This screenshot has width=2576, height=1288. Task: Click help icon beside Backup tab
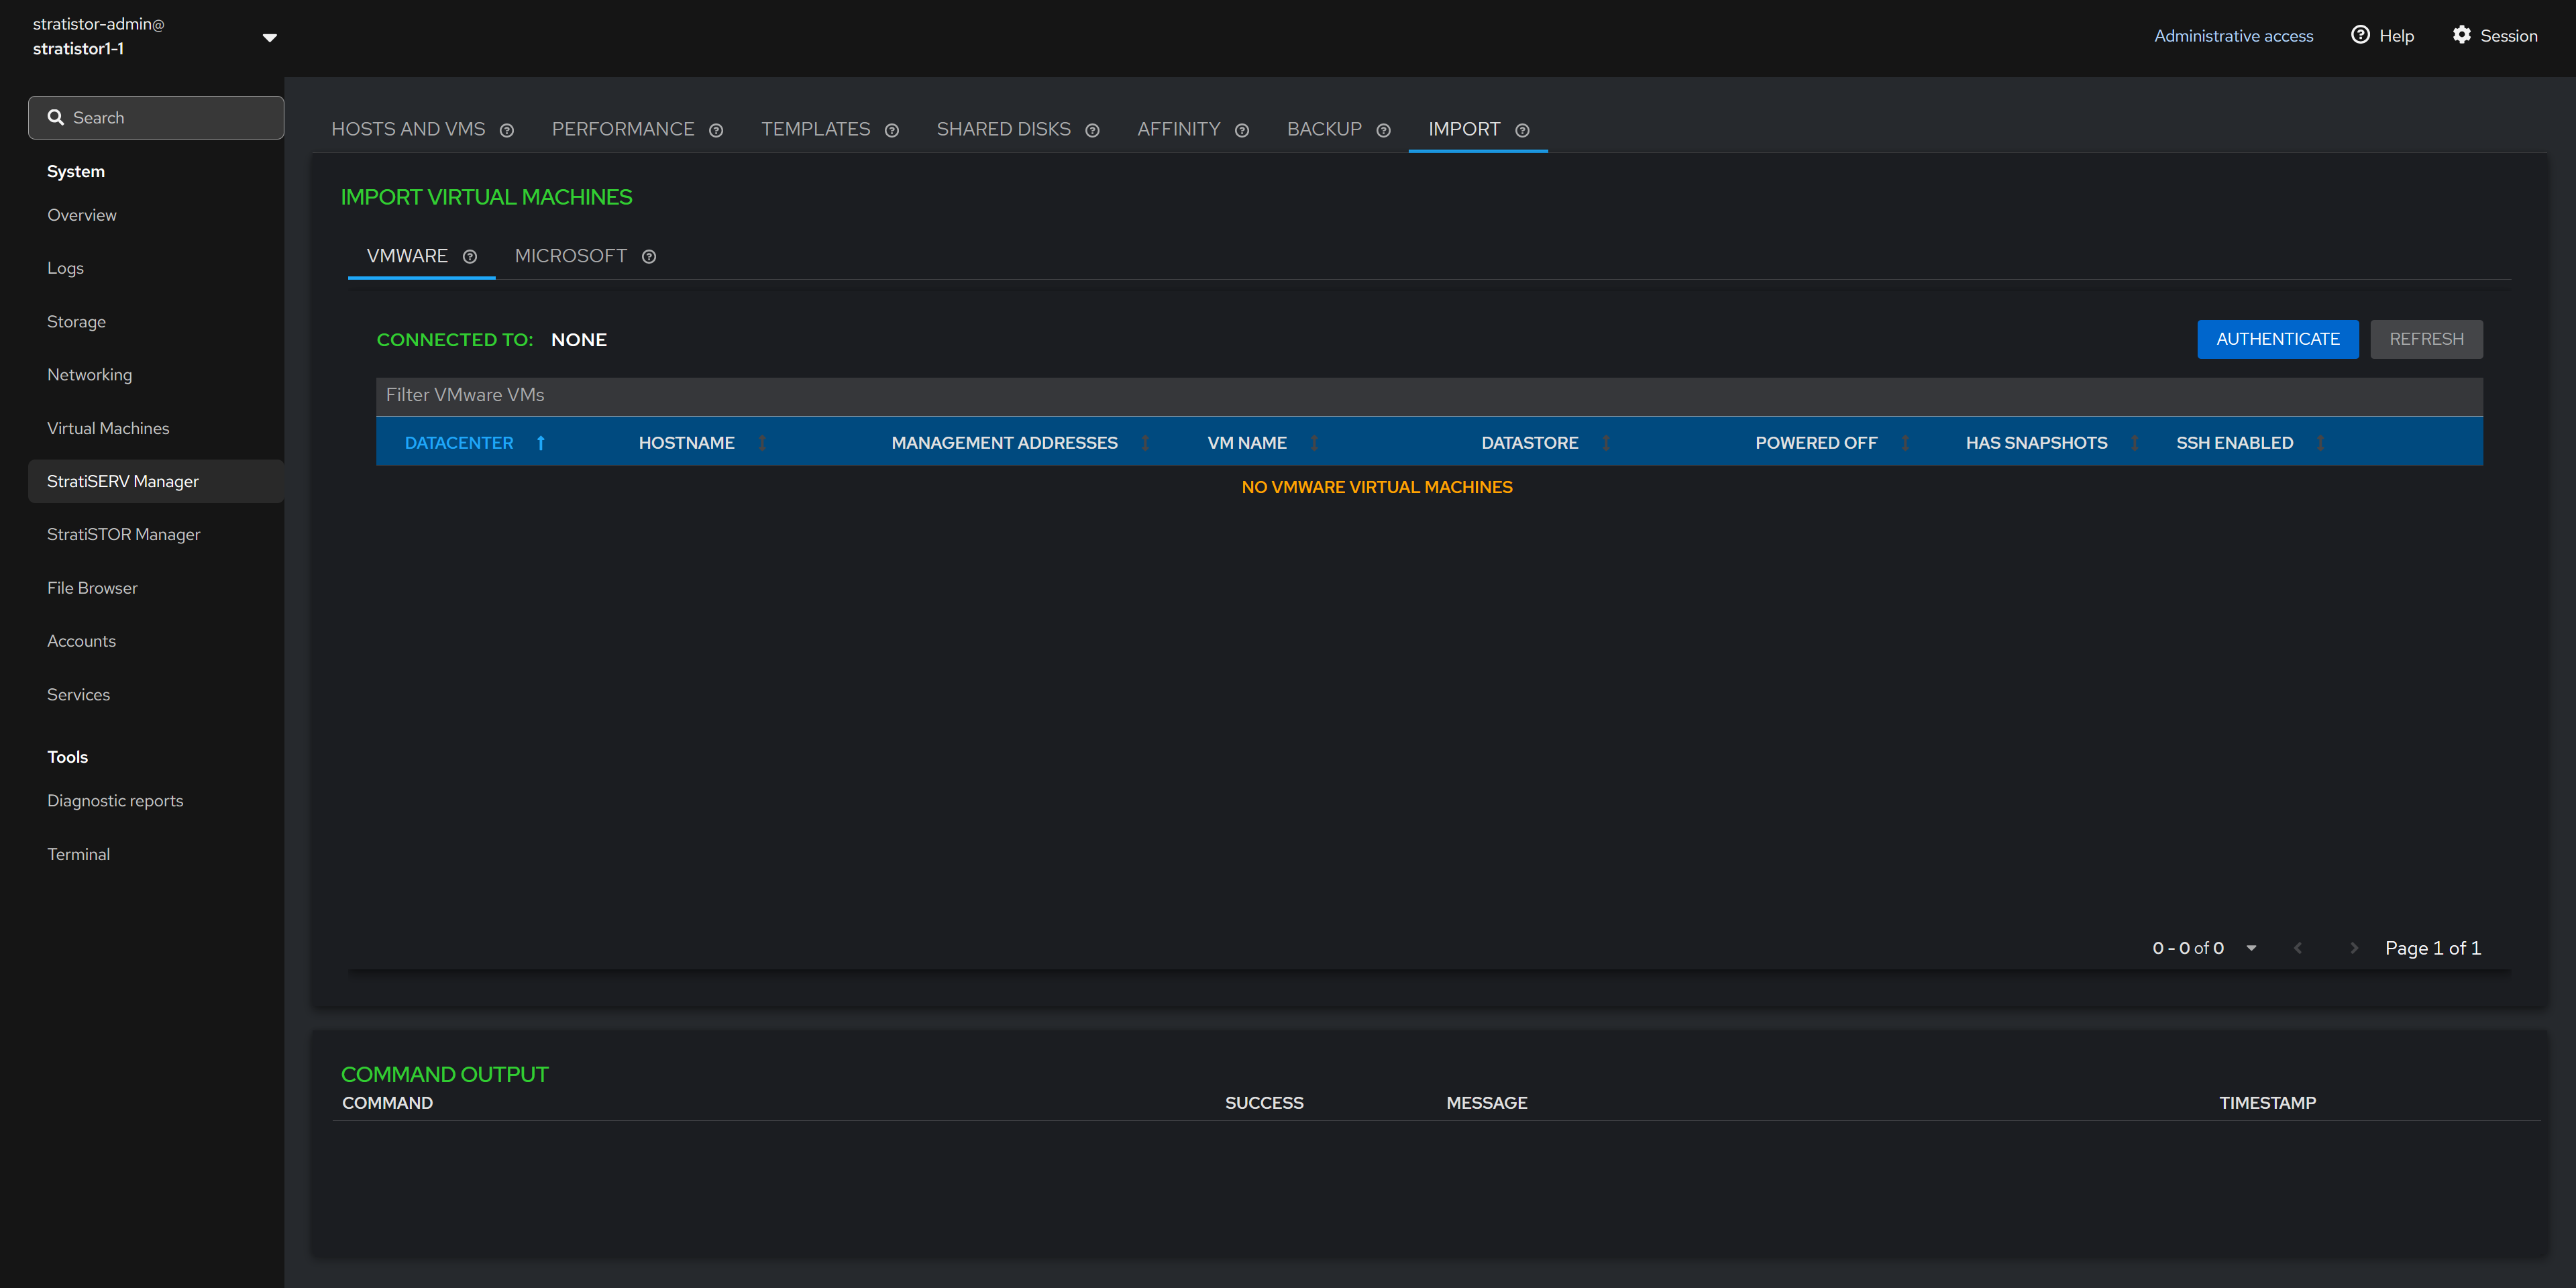pos(1383,130)
